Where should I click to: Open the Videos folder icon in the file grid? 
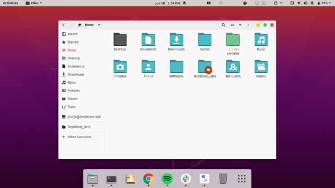pos(261,66)
